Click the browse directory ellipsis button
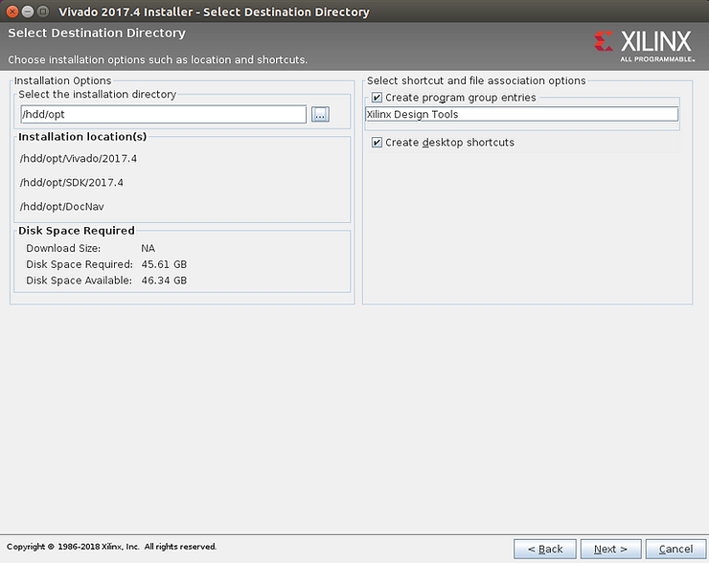709x563 pixels. [x=320, y=114]
